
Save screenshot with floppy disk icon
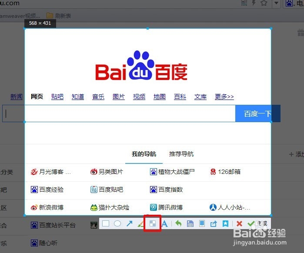point(190,224)
